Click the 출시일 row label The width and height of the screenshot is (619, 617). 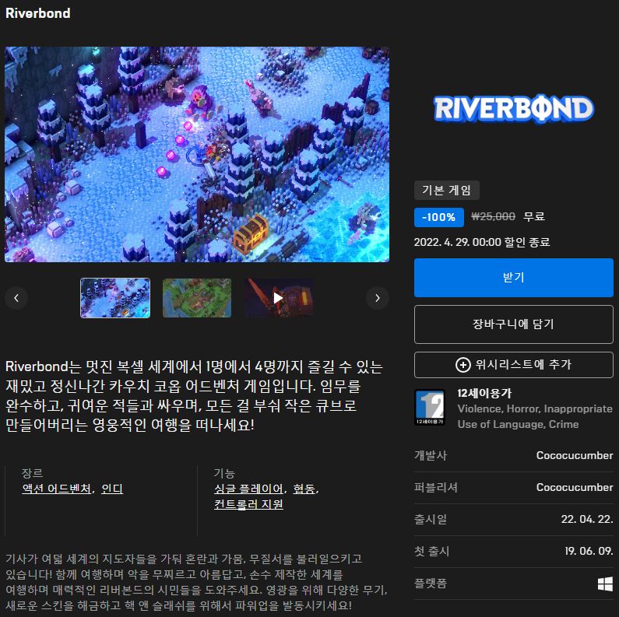pyautogui.click(x=431, y=519)
